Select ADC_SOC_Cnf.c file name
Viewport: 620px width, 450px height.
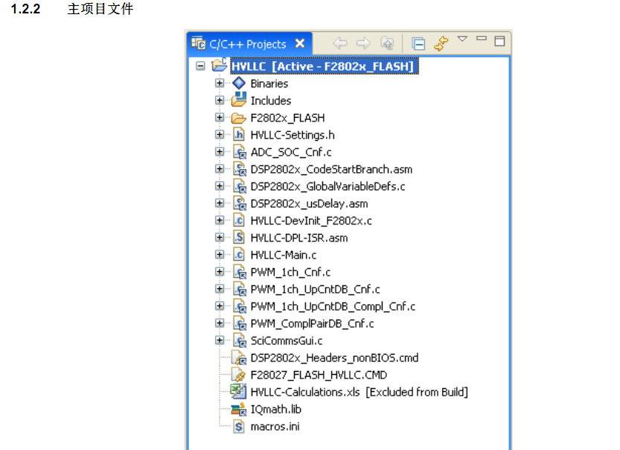coord(291,153)
